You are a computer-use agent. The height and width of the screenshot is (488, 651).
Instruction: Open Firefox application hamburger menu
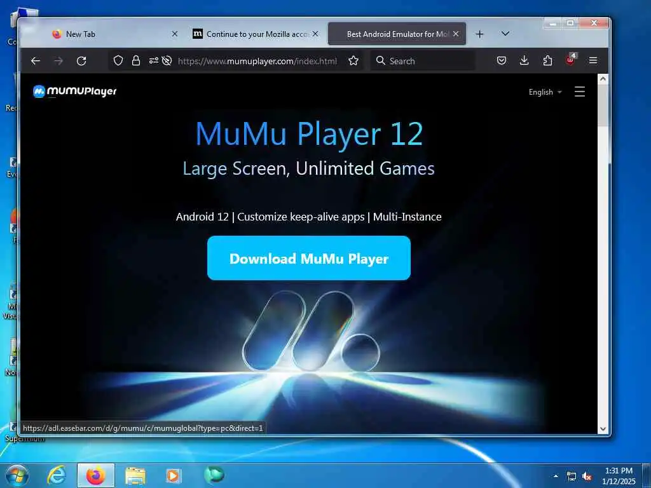(x=593, y=60)
